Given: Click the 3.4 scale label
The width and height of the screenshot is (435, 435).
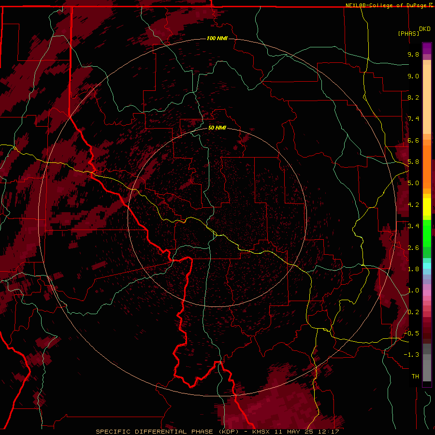Looking at the screenshot, I should point(413,226).
